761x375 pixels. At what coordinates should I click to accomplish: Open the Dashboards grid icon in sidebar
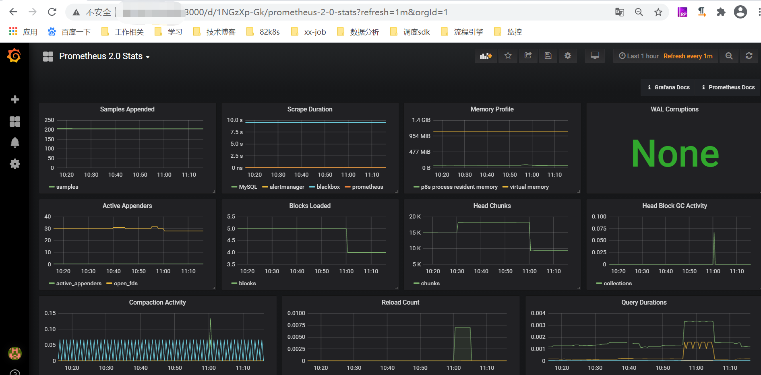[15, 122]
